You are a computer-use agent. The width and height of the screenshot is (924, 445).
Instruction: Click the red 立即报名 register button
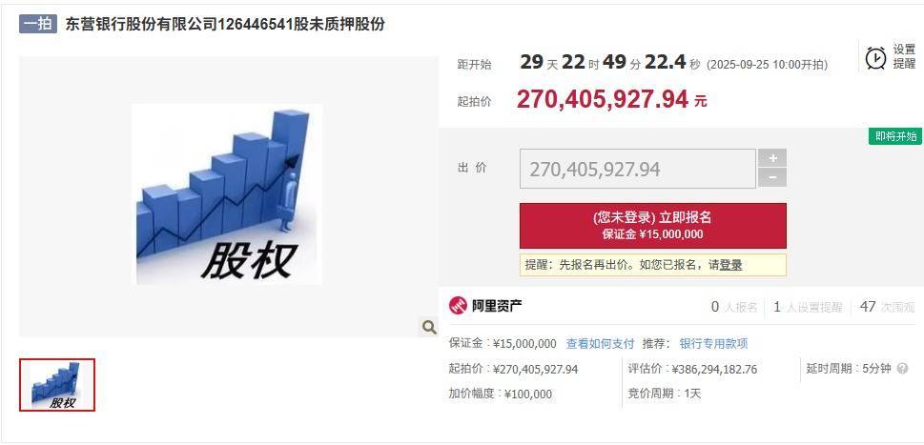[x=653, y=226]
